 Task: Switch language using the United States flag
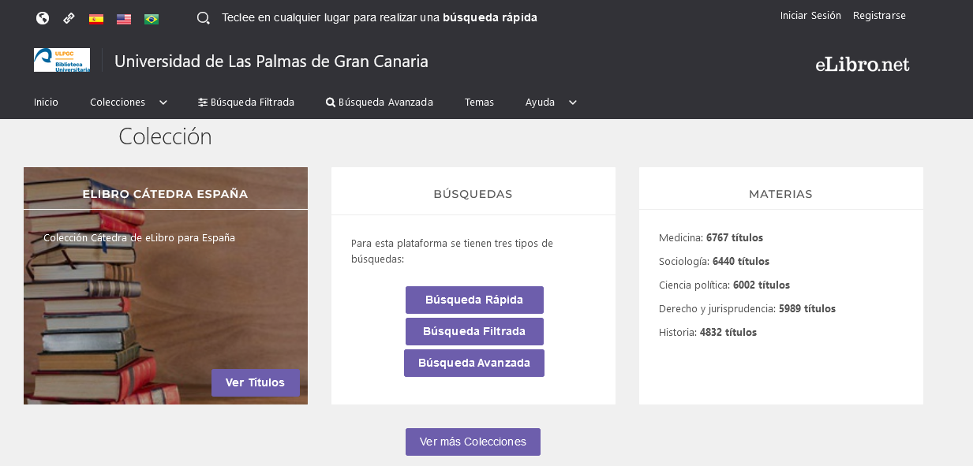(x=124, y=19)
